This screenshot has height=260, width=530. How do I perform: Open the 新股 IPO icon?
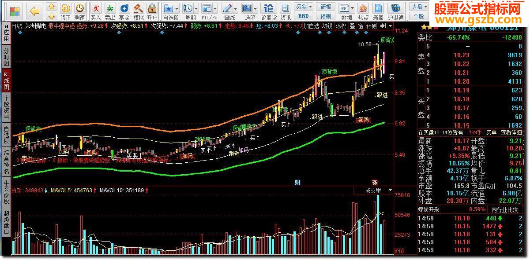pyautogui.click(x=378, y=8)
